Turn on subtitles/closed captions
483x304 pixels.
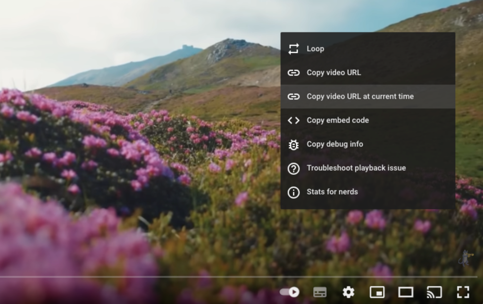tap(320, 292)
